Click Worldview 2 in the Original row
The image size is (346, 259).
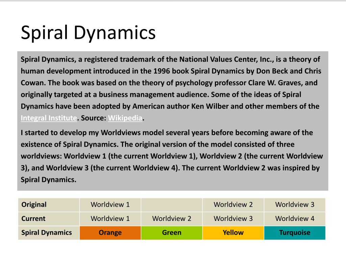[233, 205]
